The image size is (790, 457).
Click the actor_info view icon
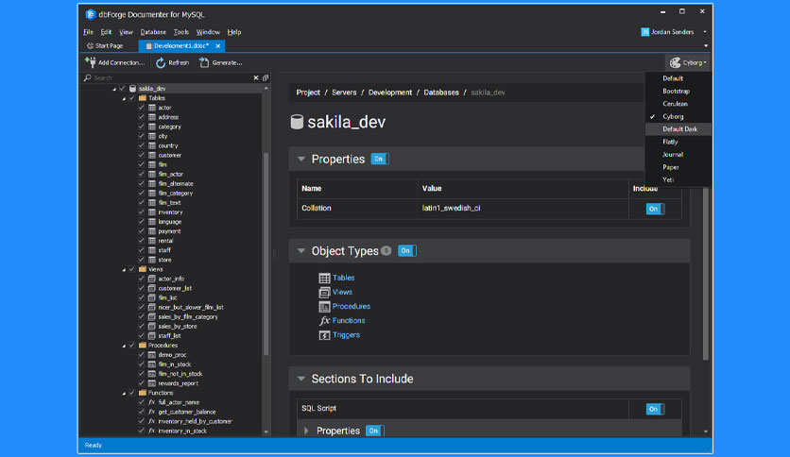[151, 279]
